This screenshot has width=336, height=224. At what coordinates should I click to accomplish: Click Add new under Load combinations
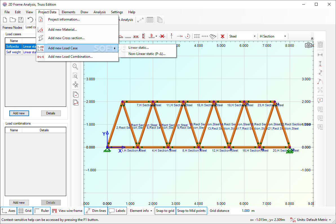(x=19, y=203)
